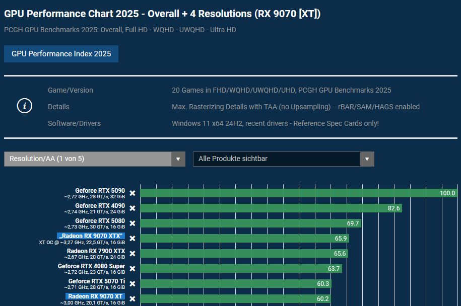This screenshot has height=306, width=461.
Task: Click the Details label
Action: point(58,107)
